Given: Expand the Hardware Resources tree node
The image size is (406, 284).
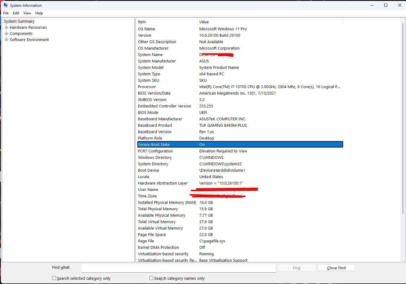Looking at the screenshot, I should tap(6, 27).
